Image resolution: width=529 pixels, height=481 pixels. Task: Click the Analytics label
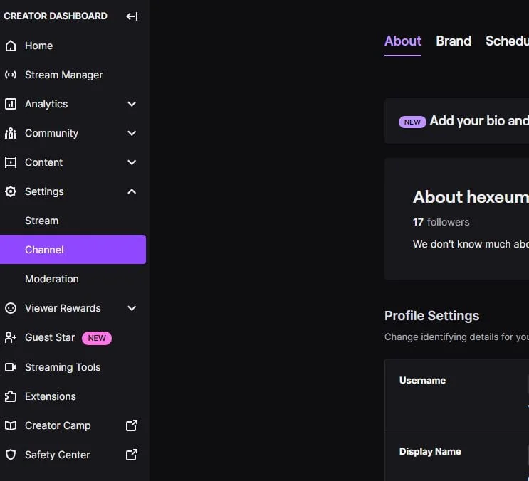pyautogui.click(x=46, y=104)
